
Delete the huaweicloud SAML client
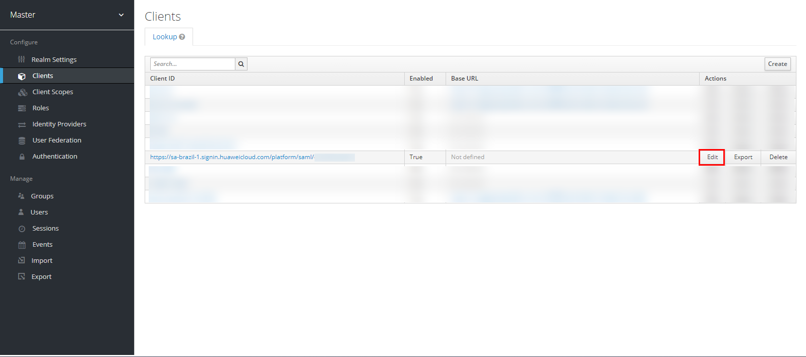tap(778, 157)
